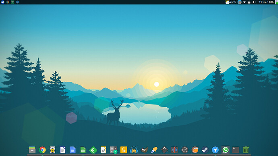
Task: Launch Feedly green diamond icon
Action: (x=93, y=150)
